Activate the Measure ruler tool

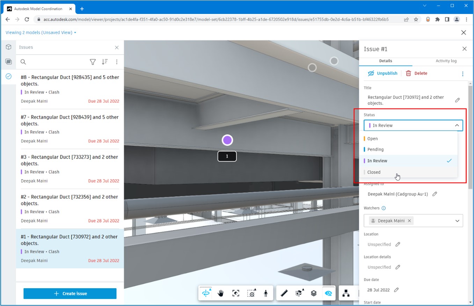click(284, 293)
